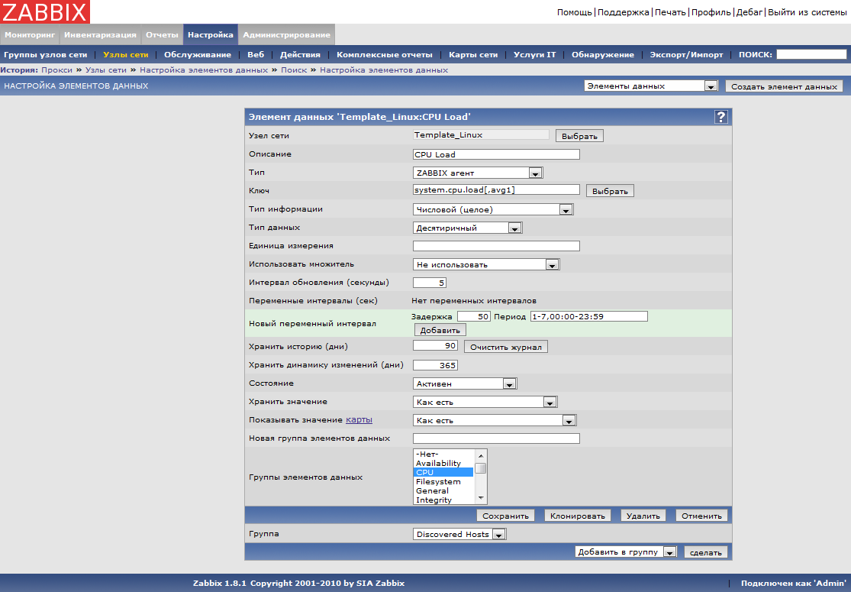The height and width of the screenshot is (592, 851).
Task: Open the Услуги IT submenu item
Action: tap(534, 55)
